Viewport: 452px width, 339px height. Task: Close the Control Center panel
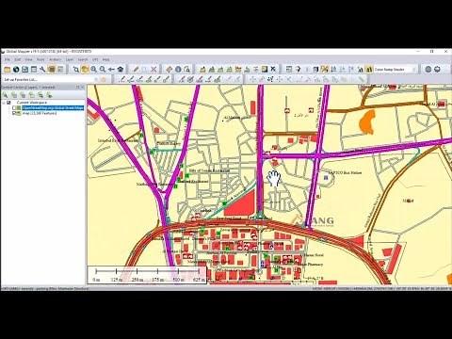pos(83,88)
